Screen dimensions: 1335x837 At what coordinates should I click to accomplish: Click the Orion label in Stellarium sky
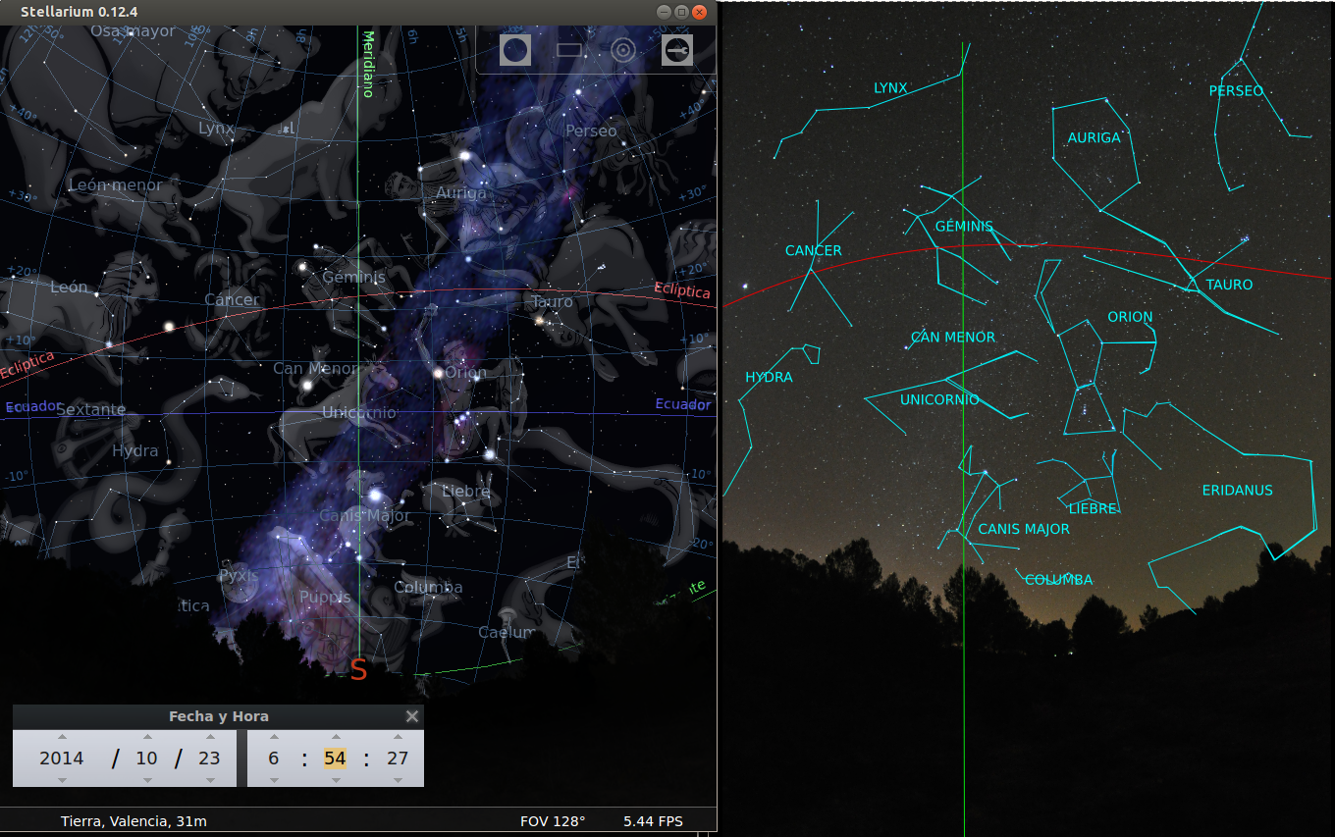465,373
